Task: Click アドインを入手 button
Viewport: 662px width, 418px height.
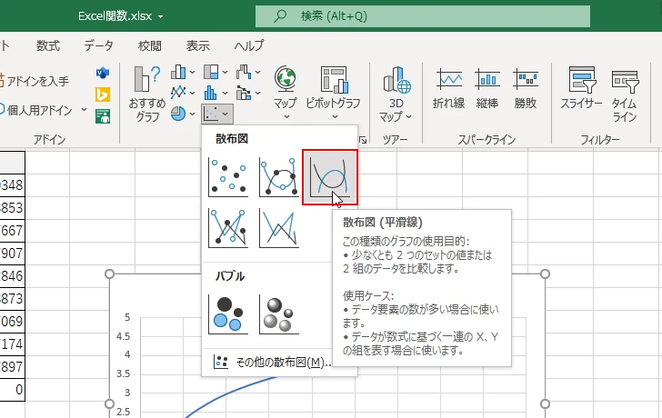Action: click(35, 81)
